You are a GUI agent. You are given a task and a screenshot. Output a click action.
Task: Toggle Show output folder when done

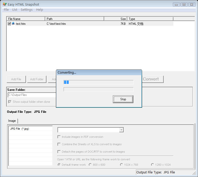pyautogui.click(x=10, y=102)
